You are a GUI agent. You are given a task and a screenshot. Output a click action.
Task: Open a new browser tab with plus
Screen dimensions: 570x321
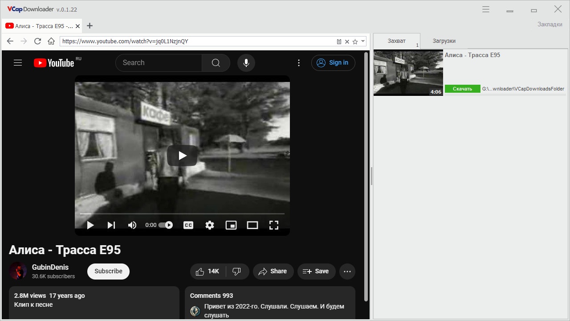[90, 26]
